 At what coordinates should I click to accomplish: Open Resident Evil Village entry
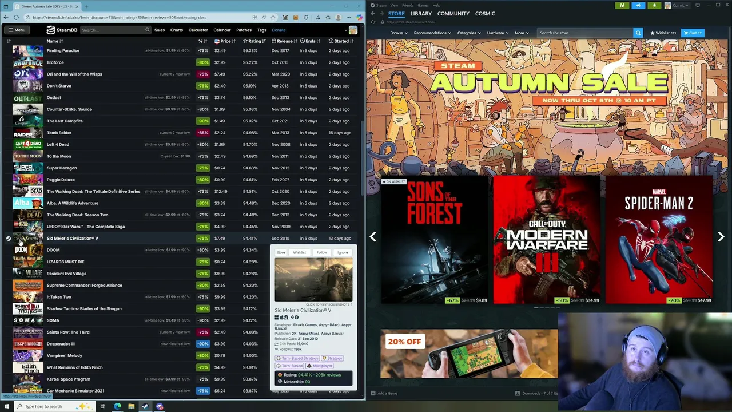[66, 274]
